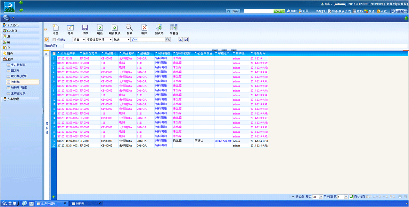Open the green 搜索 dropdown arrow in top bar

[x=283, y=11]
